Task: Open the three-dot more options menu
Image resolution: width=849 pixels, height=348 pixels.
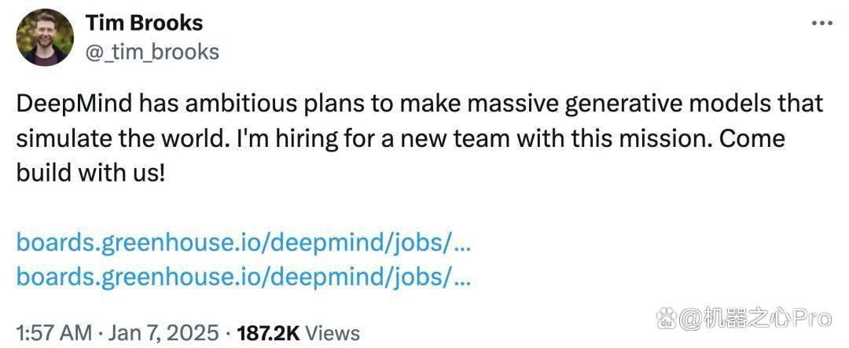Action: coord(822,23)
